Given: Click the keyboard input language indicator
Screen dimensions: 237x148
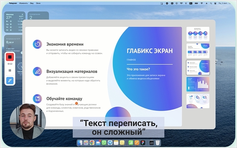Looking at the screenshot, I should coord(191,3).
